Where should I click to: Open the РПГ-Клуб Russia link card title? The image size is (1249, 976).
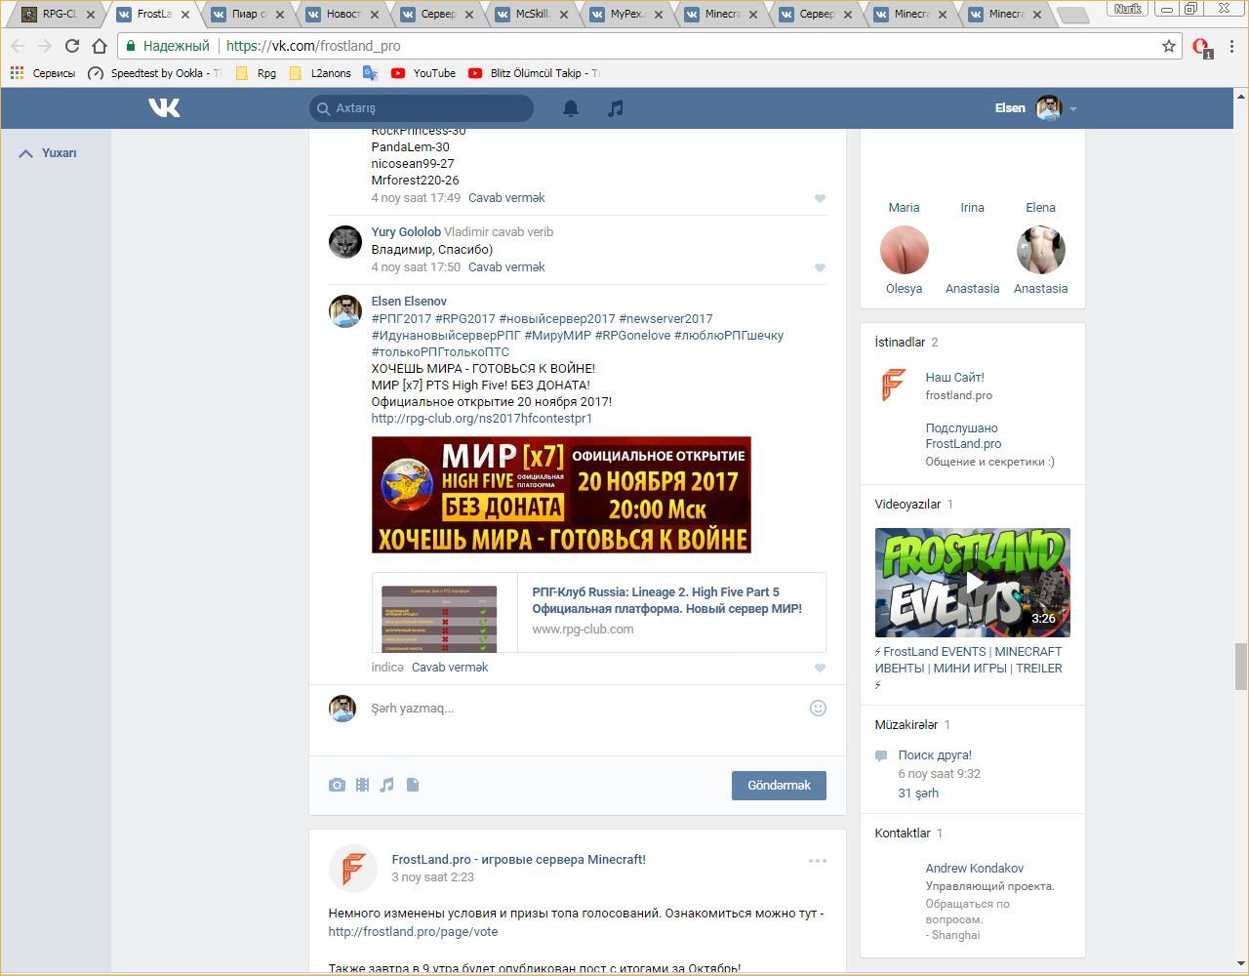[x=666, y=600]
